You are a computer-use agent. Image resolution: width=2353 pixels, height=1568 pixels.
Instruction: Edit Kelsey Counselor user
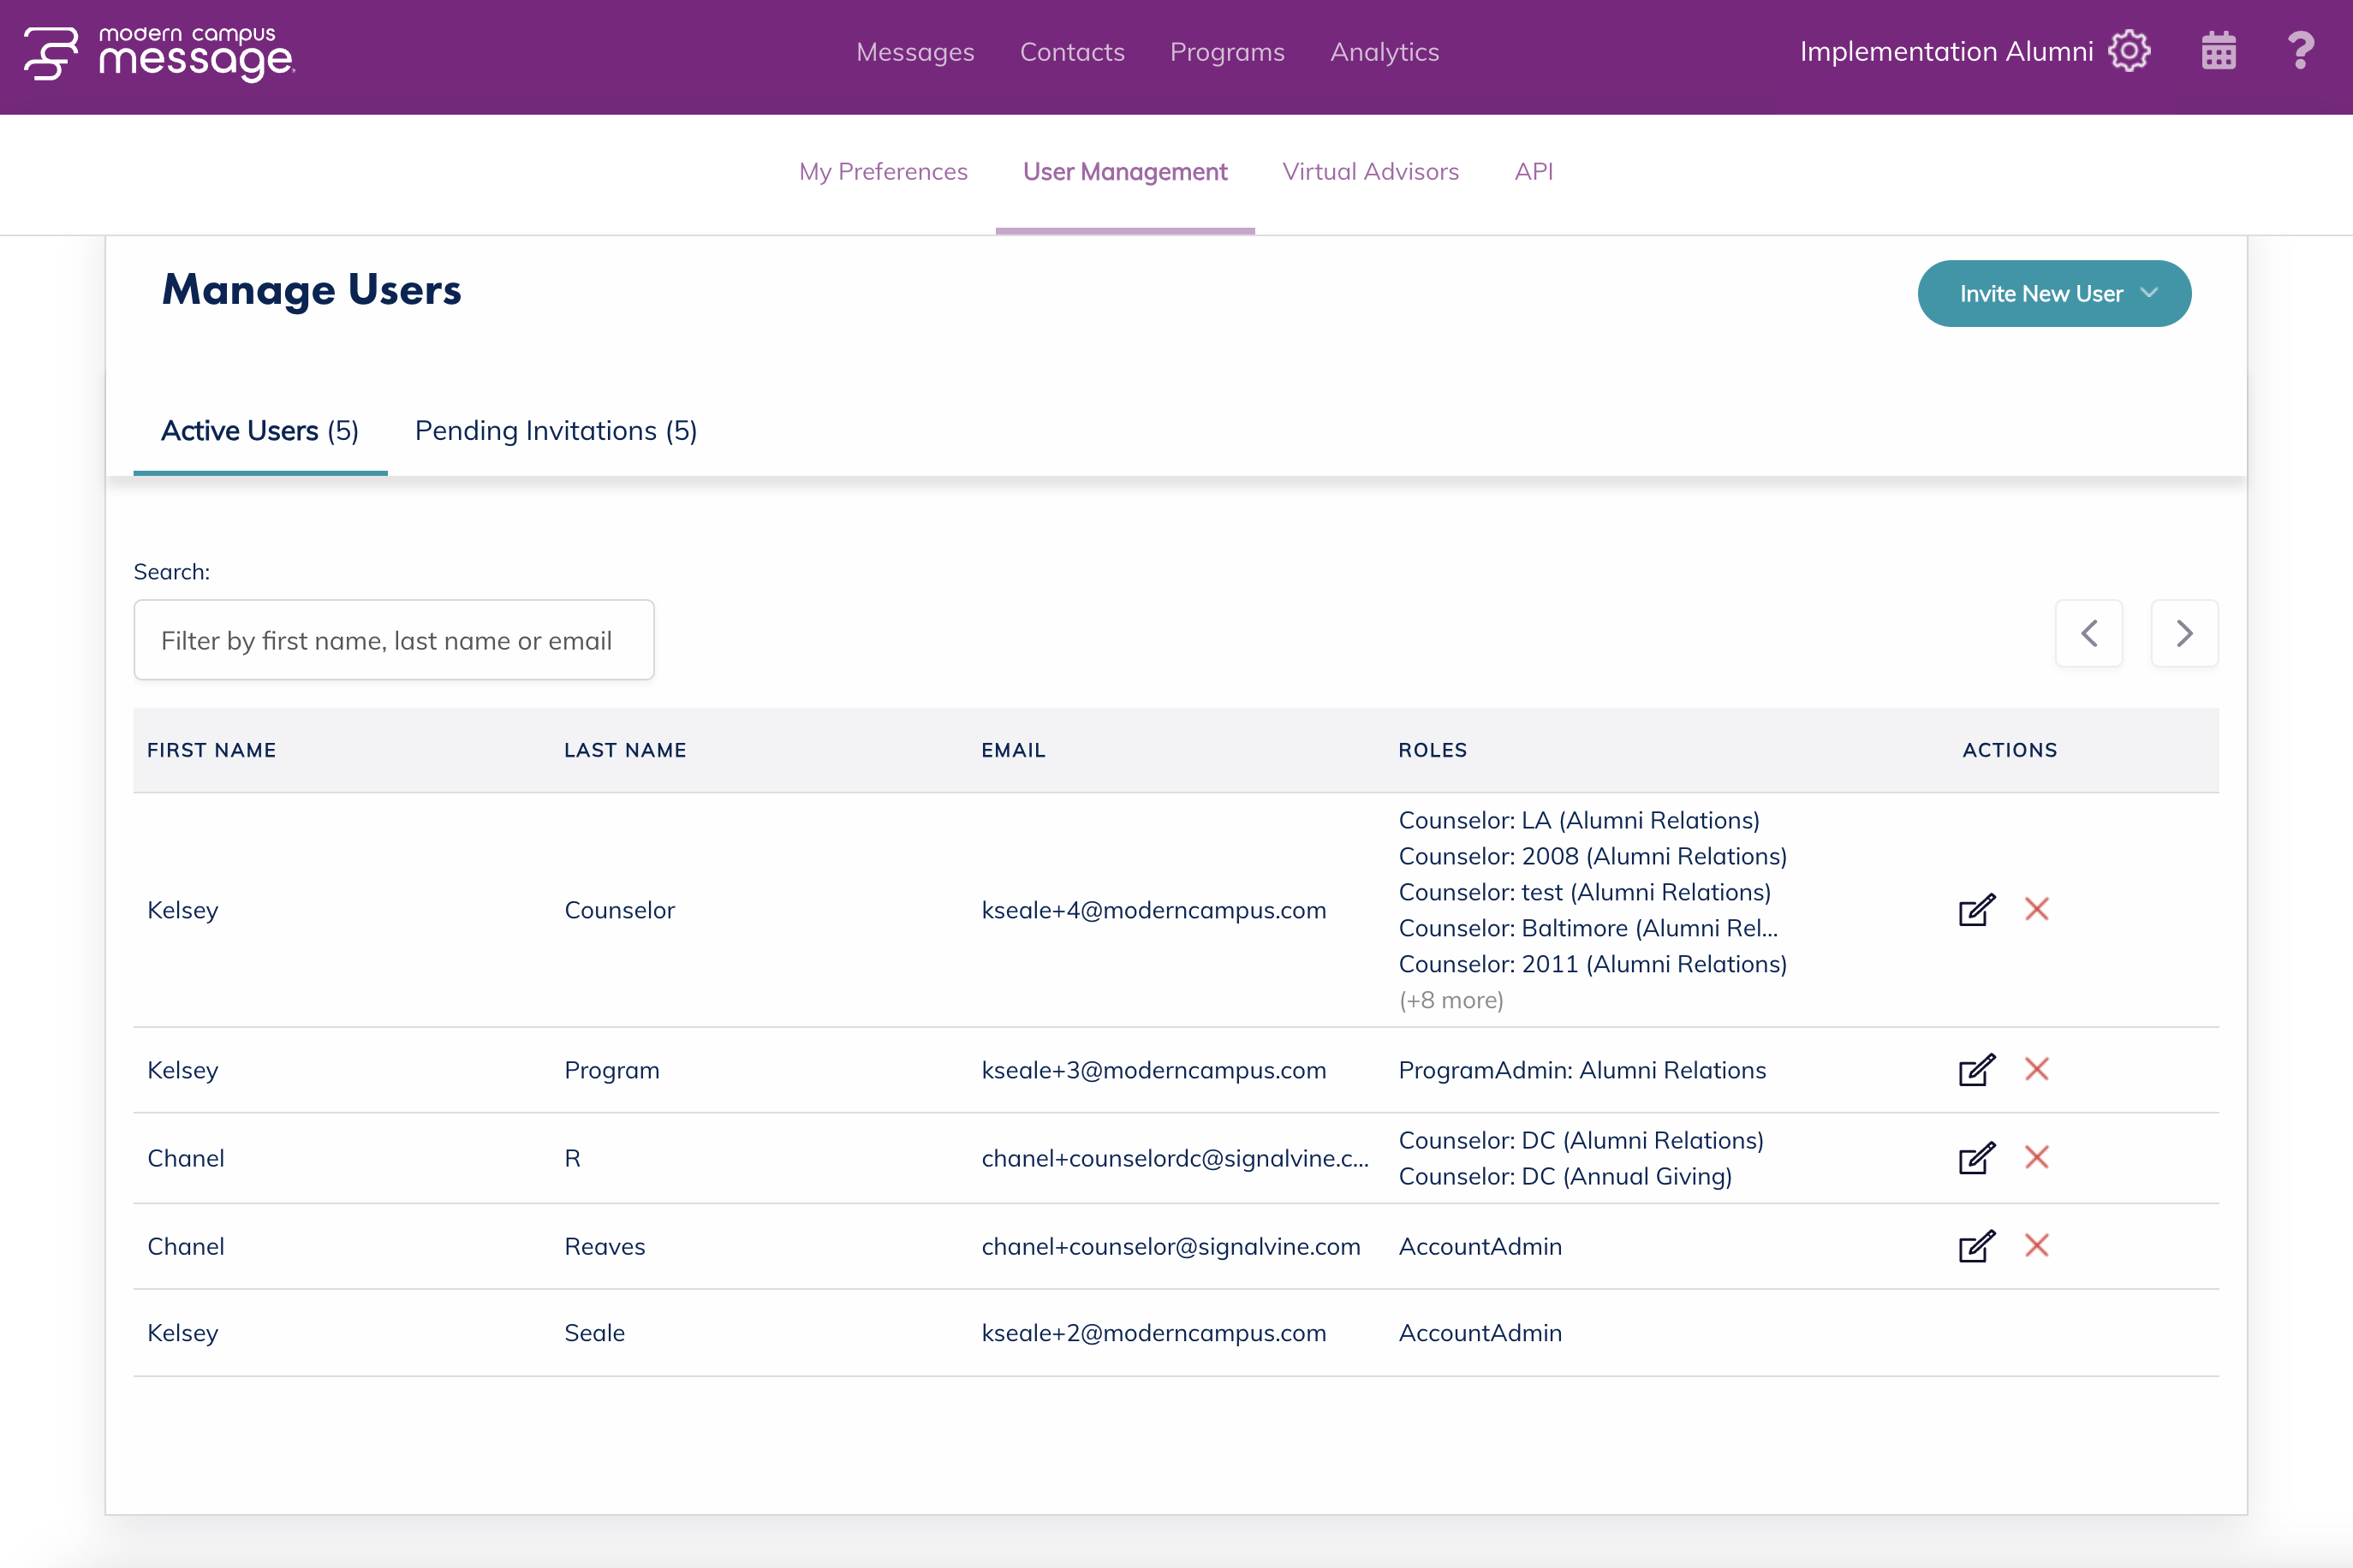coord(1976,910)
